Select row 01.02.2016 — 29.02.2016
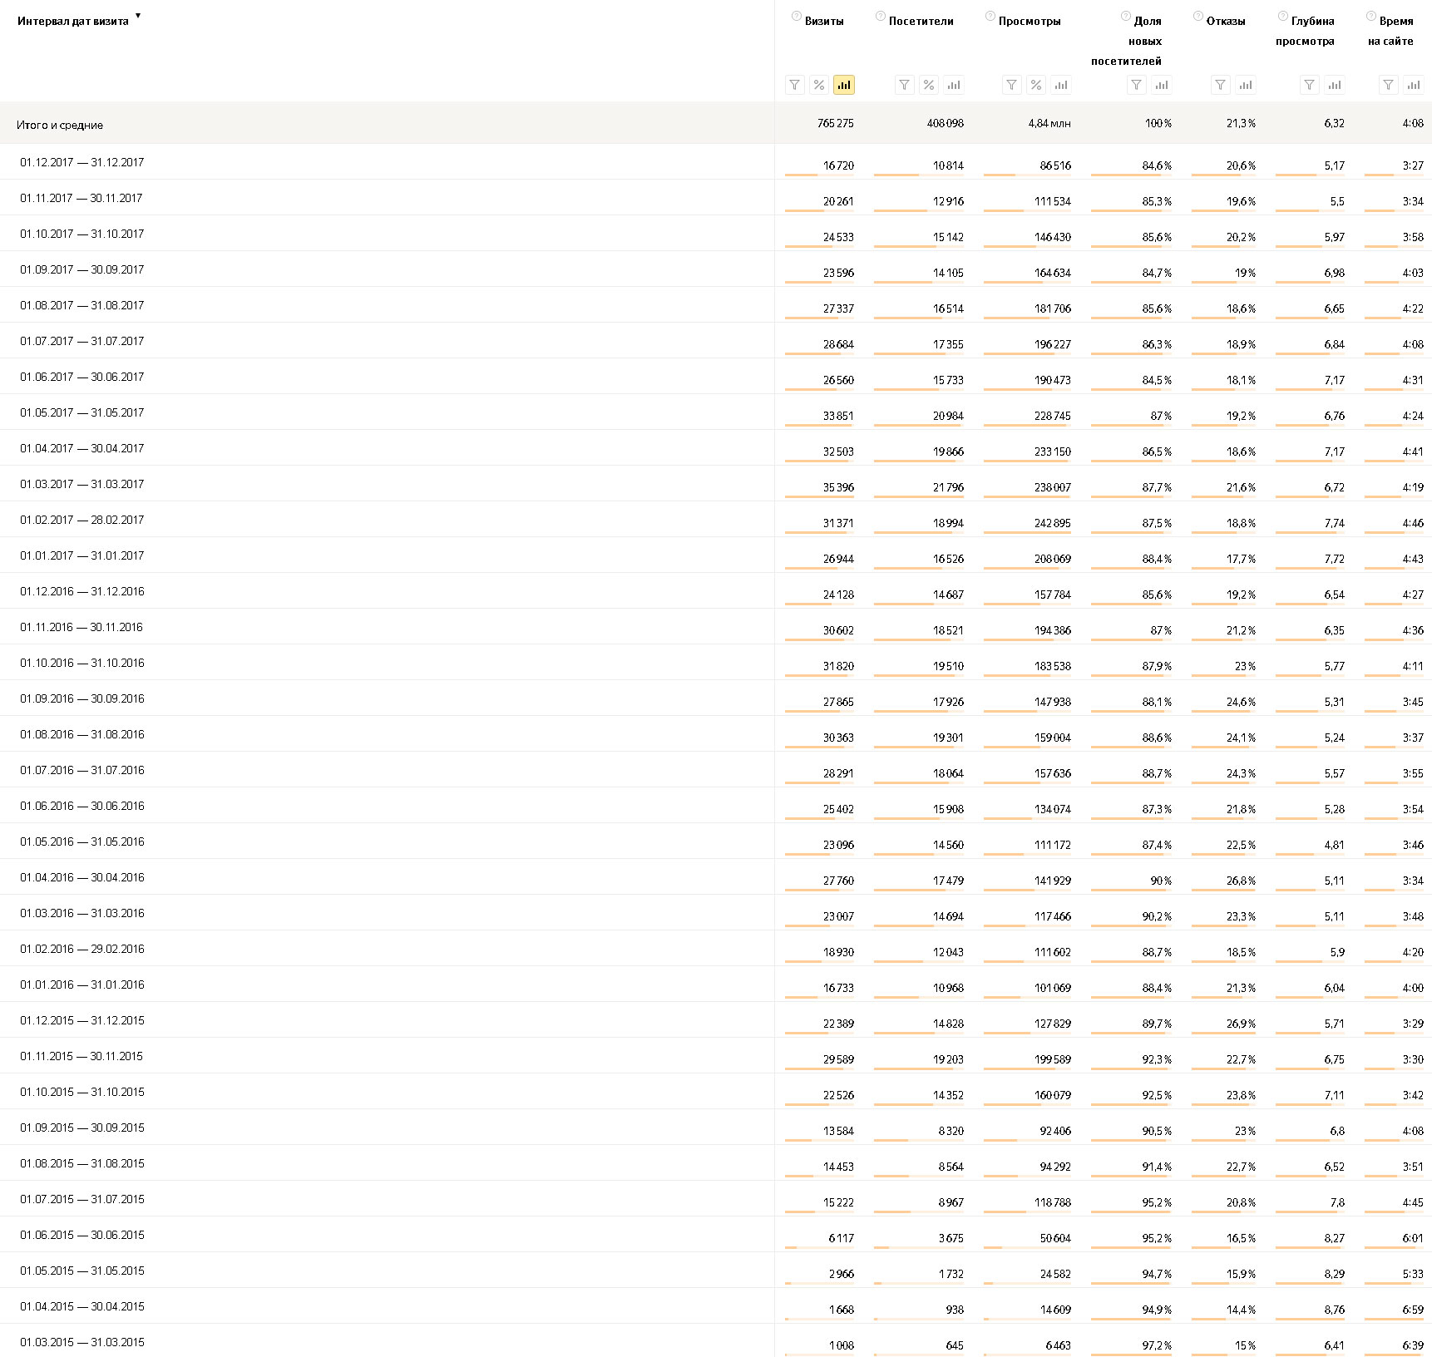 click(x=82, y=949)
